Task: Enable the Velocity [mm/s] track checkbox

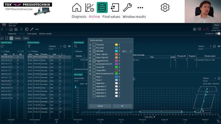Action: point(94,61)
